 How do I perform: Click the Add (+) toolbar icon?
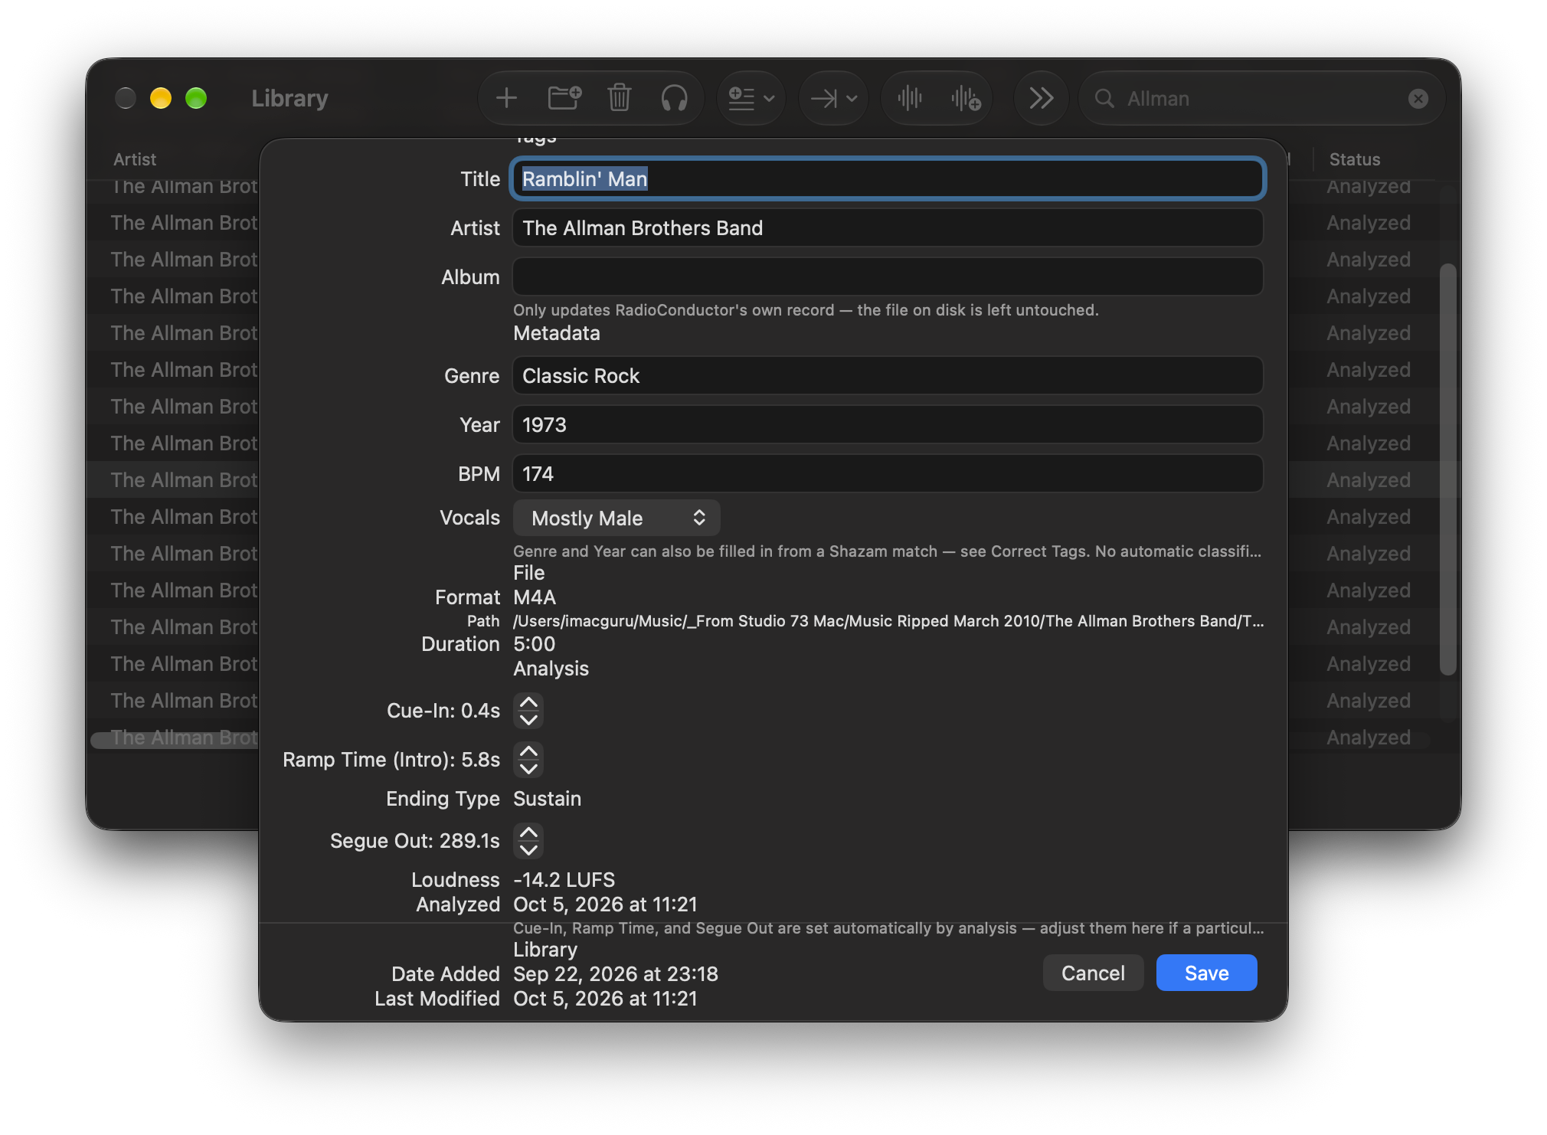pyautogui.click(x=506, y=98)
